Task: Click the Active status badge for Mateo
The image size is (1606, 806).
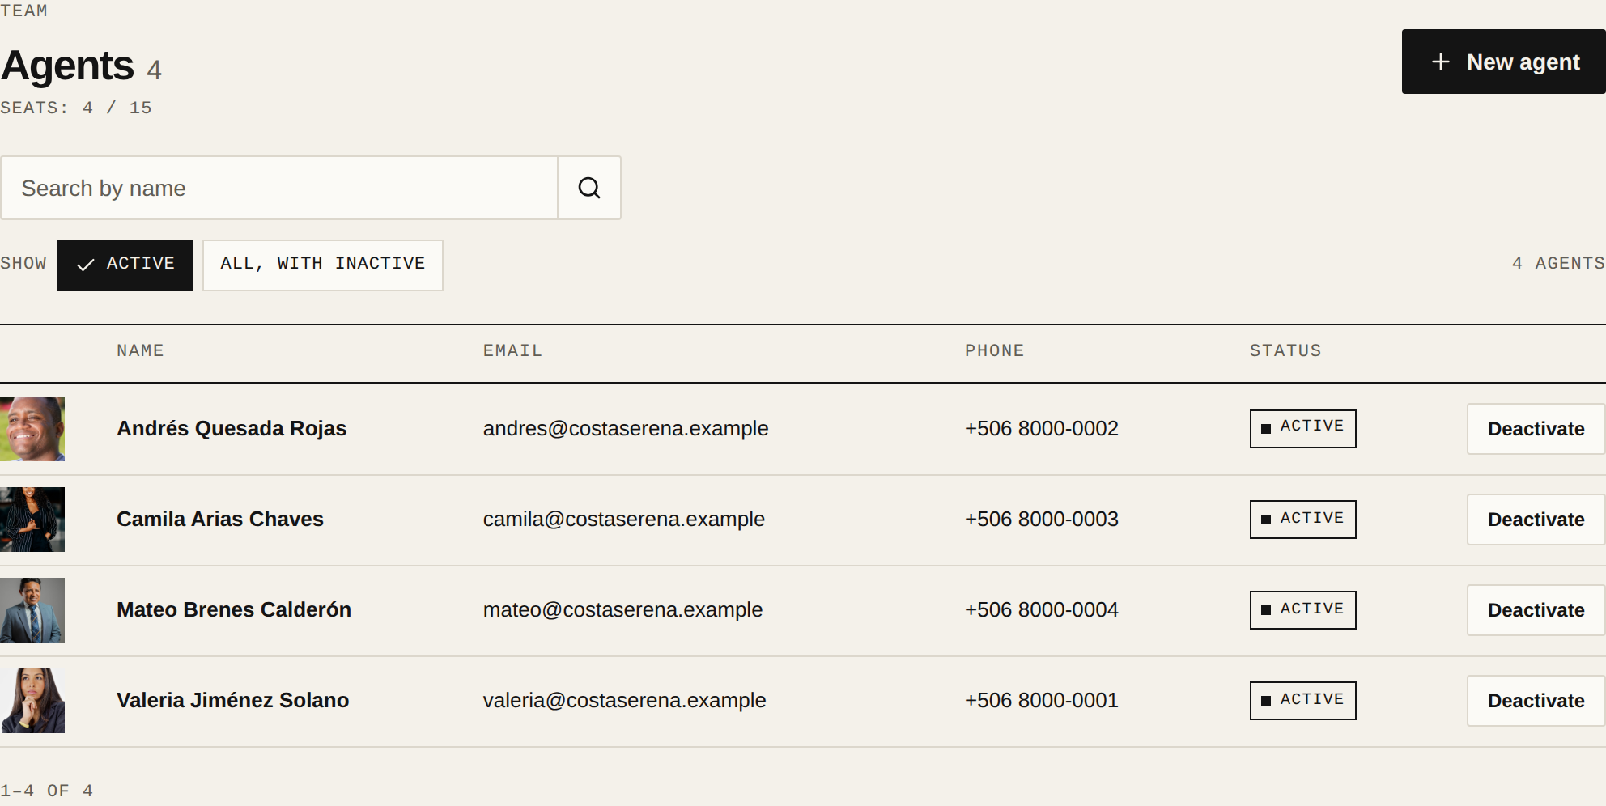Action: tap(1303, 609)
